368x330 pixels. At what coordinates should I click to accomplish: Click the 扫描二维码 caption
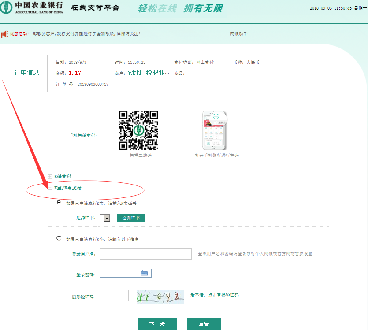(141, 155)
